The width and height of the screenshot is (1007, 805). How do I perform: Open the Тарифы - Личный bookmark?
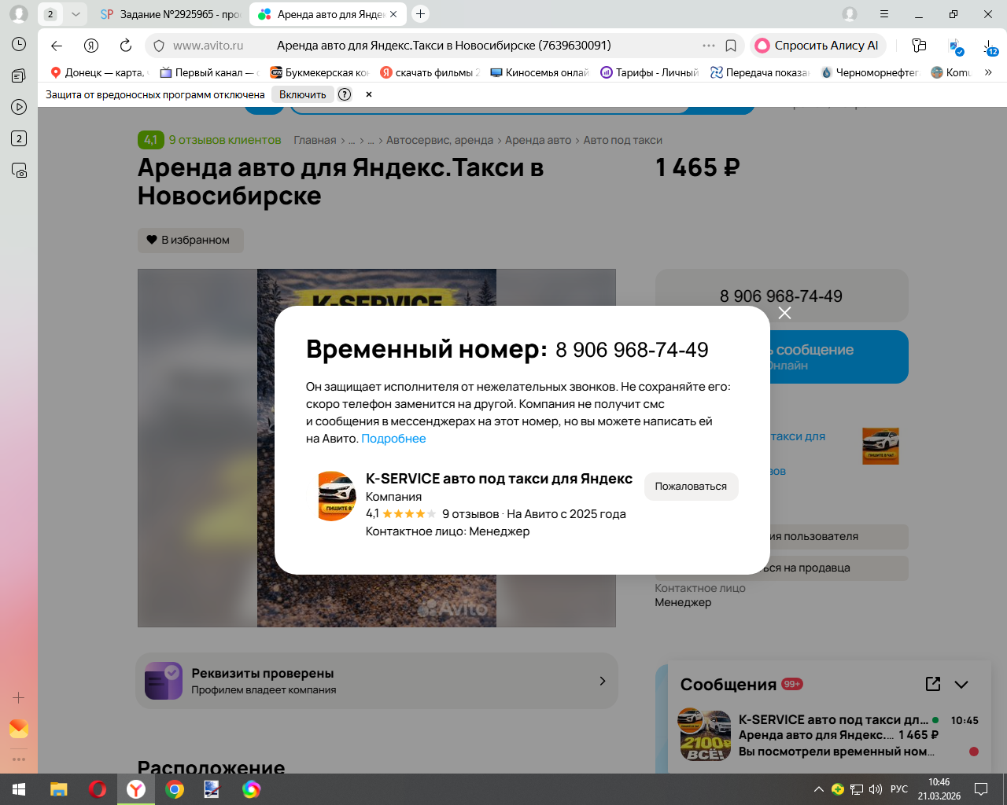click(x=651, y=72)
